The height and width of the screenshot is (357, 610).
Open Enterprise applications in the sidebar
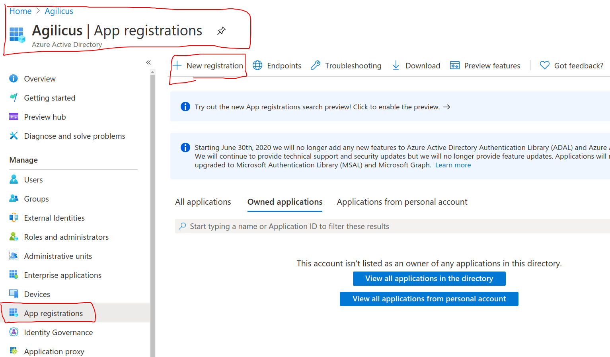pos(62,275)
